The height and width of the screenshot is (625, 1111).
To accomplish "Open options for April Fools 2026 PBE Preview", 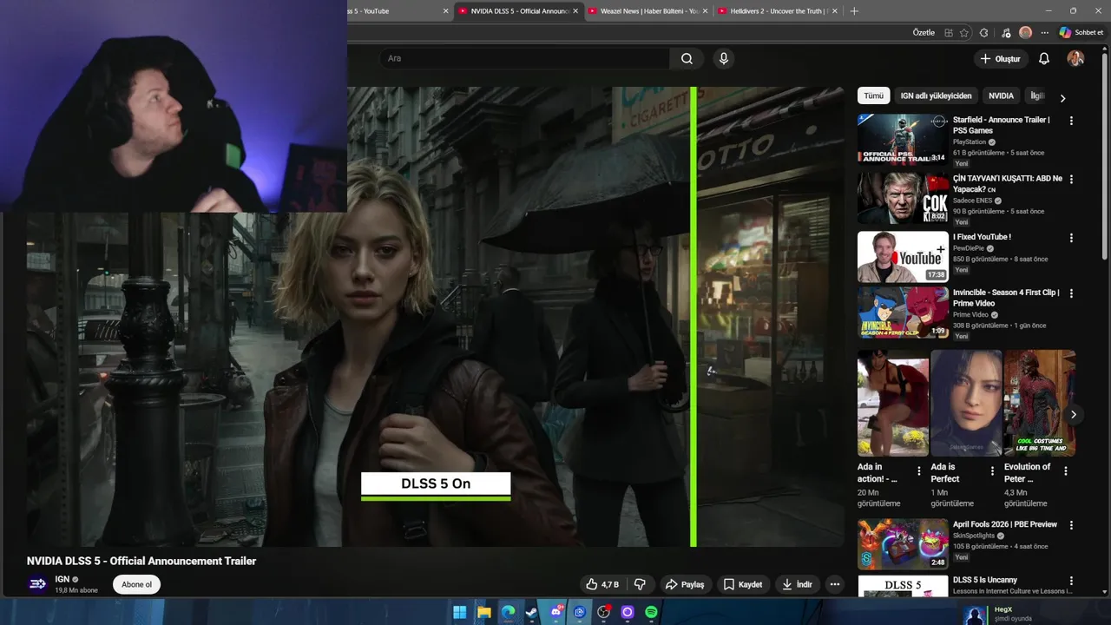I will tap(1071, 526).
